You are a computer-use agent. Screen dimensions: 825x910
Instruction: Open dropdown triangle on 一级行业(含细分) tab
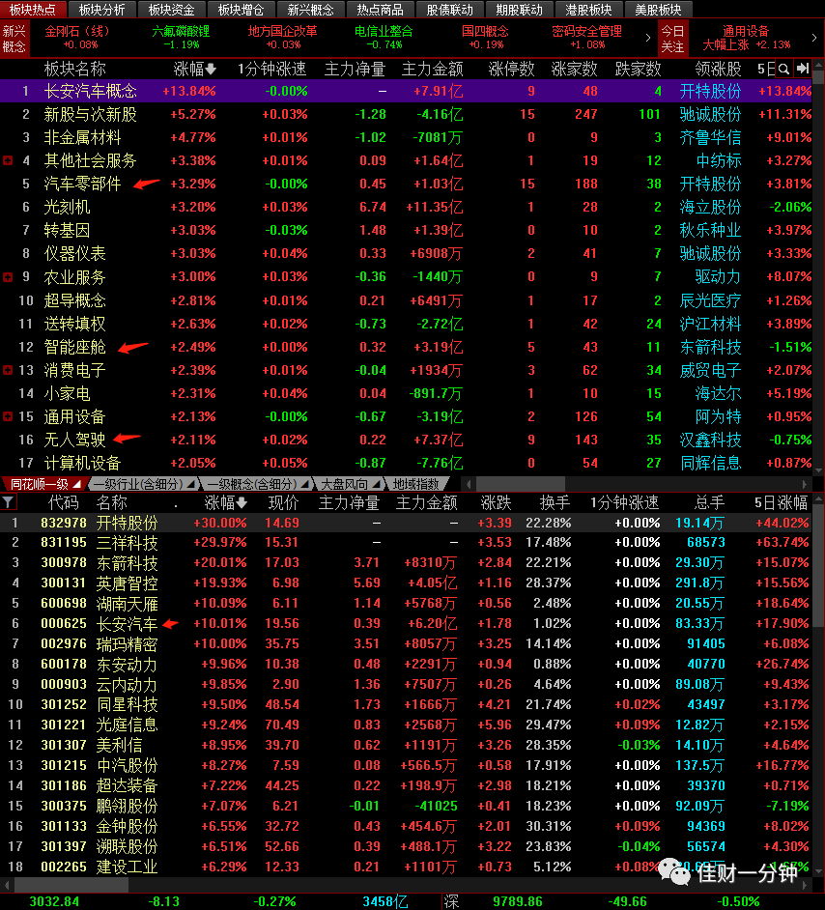(189, 484)
